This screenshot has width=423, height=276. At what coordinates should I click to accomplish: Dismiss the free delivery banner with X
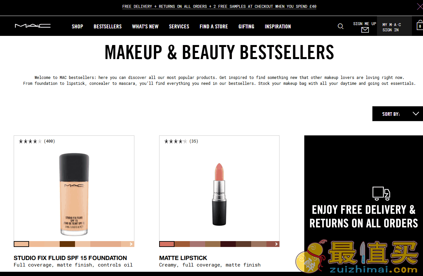pos(420,6)
